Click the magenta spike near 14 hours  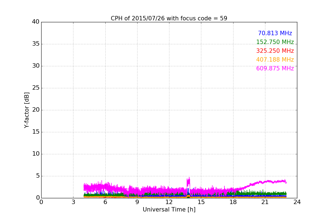pyautogui.click(x=188, y=183)
